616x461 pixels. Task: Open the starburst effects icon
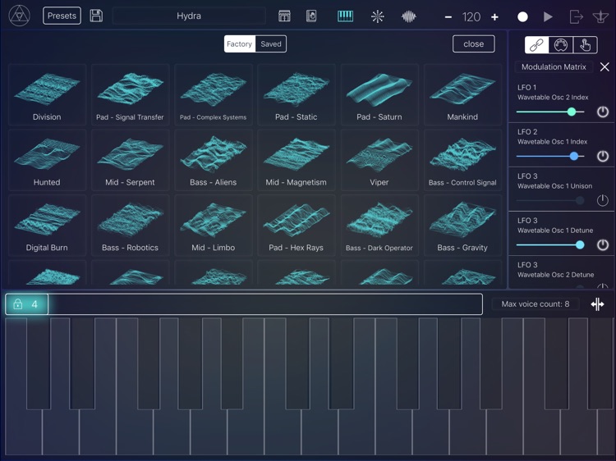tap(377, 16)
